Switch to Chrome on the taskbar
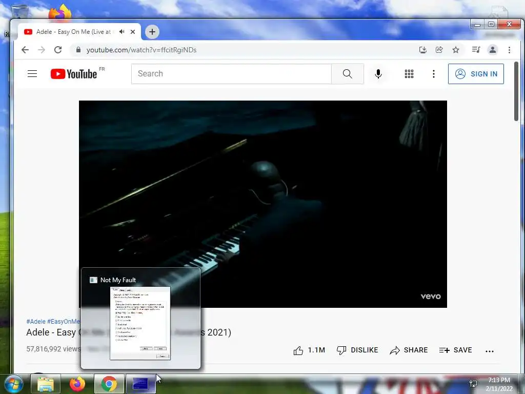This screenshot has width=525, height=394. point(109,384)
